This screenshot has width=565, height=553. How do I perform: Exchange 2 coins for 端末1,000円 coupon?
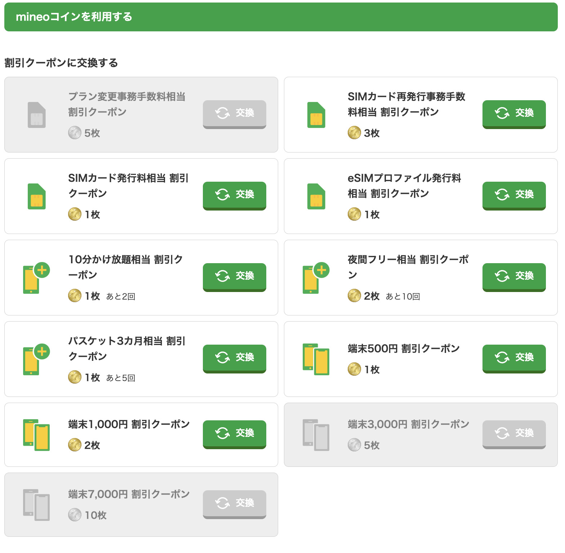click(234, 434)
